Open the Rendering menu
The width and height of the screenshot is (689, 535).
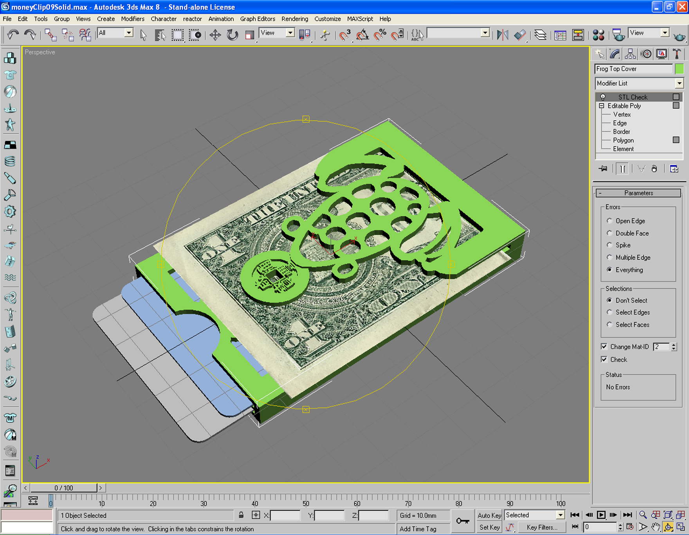click(295, 19)
